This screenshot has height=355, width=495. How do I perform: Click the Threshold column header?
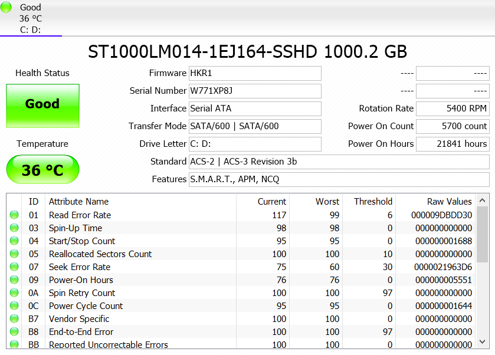[x=369, y=201]
